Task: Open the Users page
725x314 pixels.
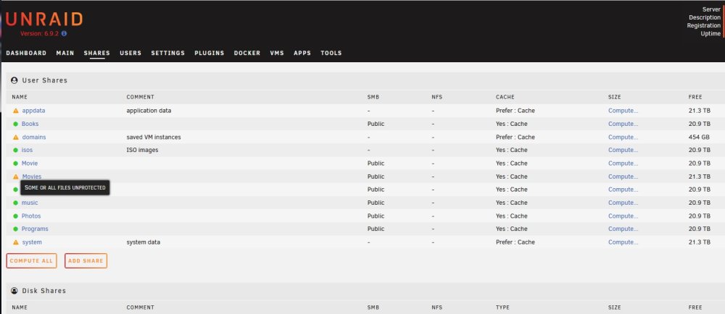Action: click(130, 53)
